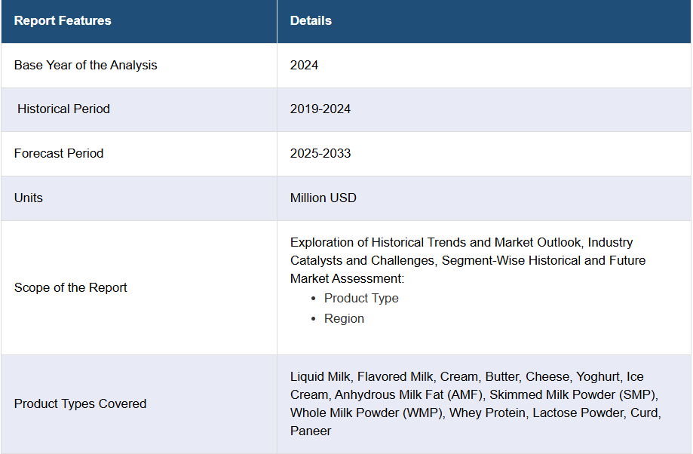
Task: Click the 2024 base year value
Action: pos(304,65)
